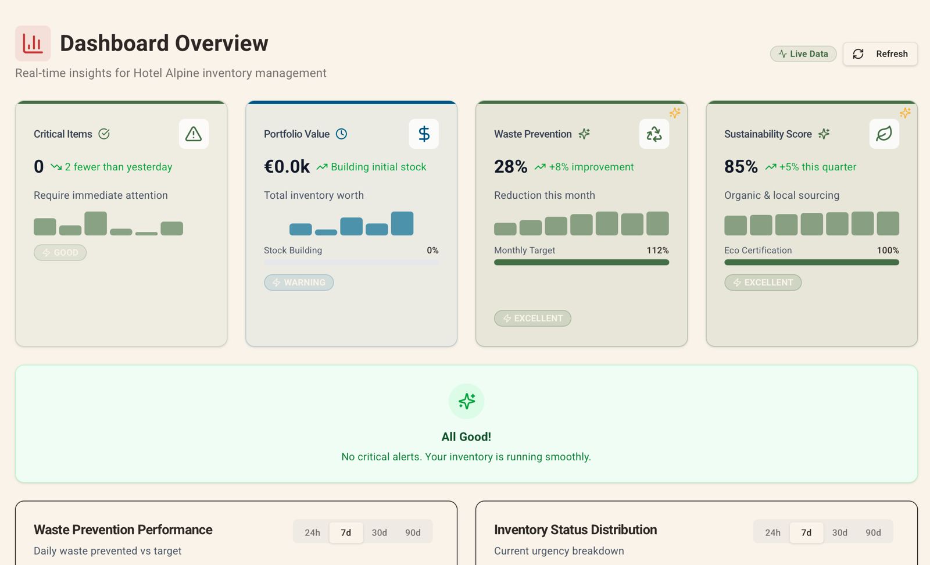Click the lightning icon in the WARNING badge
Viewport: 930px width, 565px height.
(277, 282)
